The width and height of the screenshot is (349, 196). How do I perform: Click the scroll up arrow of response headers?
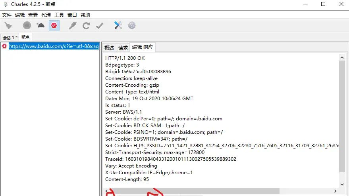342,57
